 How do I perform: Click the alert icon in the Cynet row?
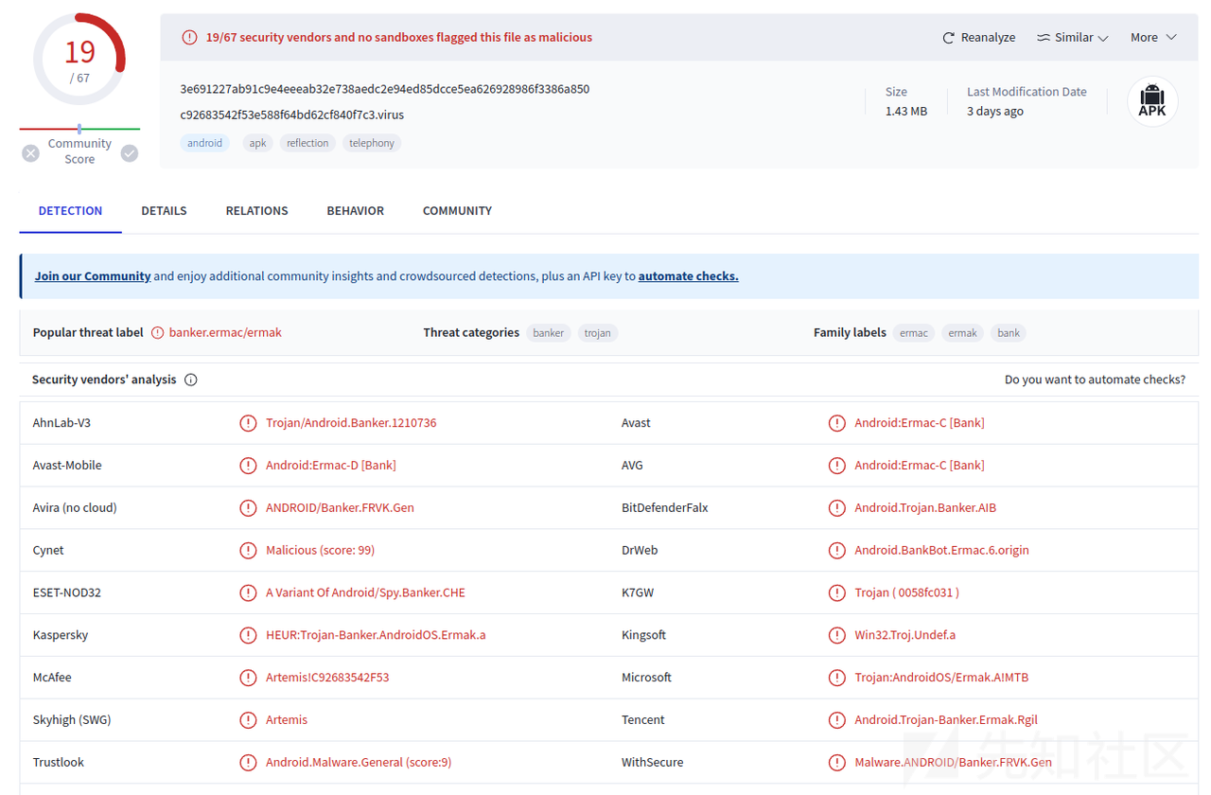click(x=248, y=550)
